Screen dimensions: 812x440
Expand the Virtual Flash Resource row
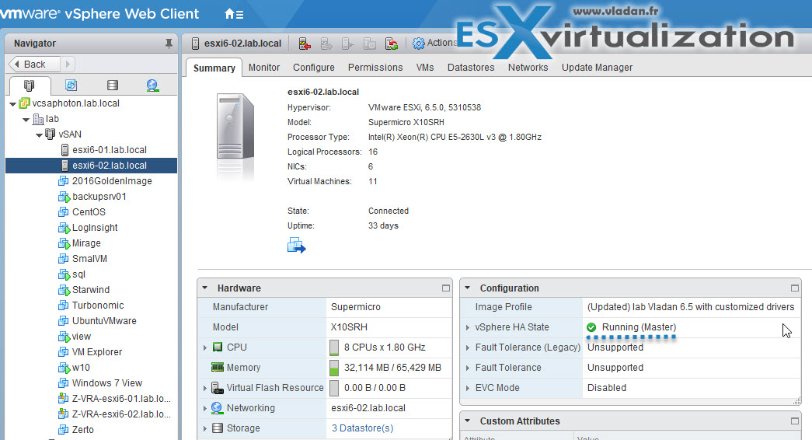pyautogui.click(x=205, y=388)
